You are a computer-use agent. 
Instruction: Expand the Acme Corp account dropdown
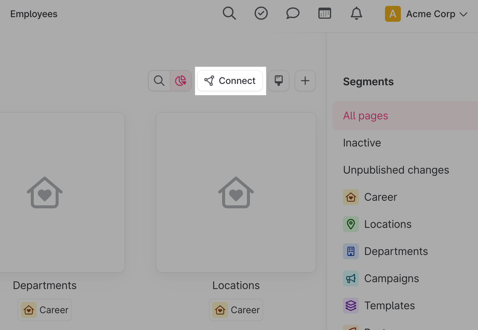point(426,14)
